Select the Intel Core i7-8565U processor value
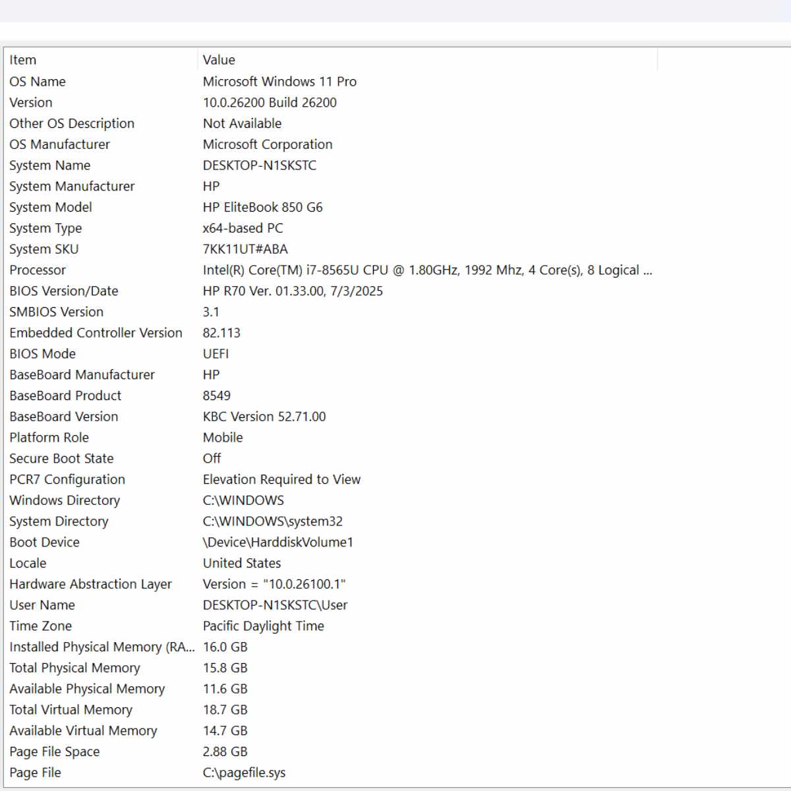The width and height of the screenshot is (791, 791). pos(428,270)
